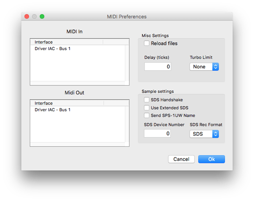Click empty area below Midi Out device row
Screen dimensions: 254x201
pyautogui.click(x=76, y=129)
